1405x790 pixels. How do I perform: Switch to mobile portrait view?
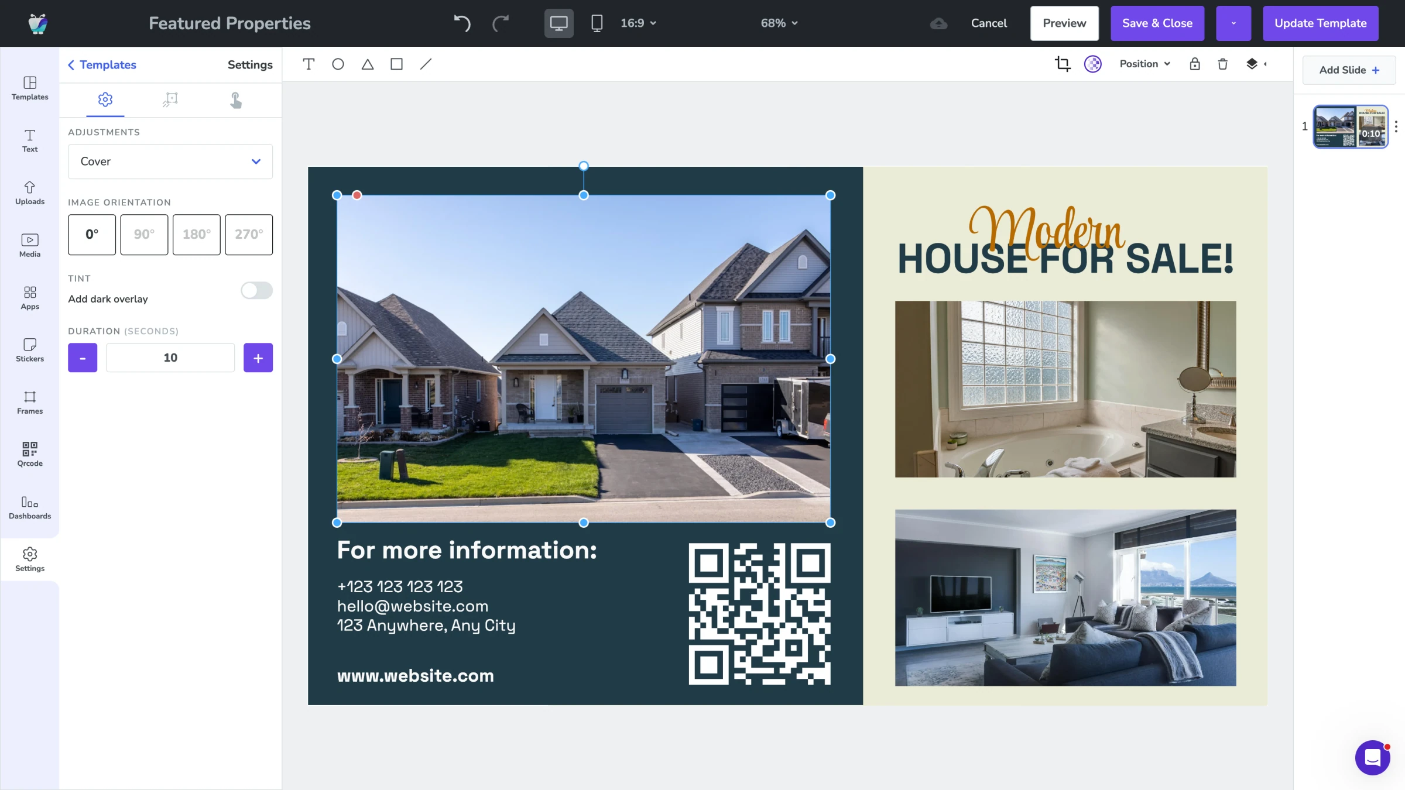(x=597, y=23)
